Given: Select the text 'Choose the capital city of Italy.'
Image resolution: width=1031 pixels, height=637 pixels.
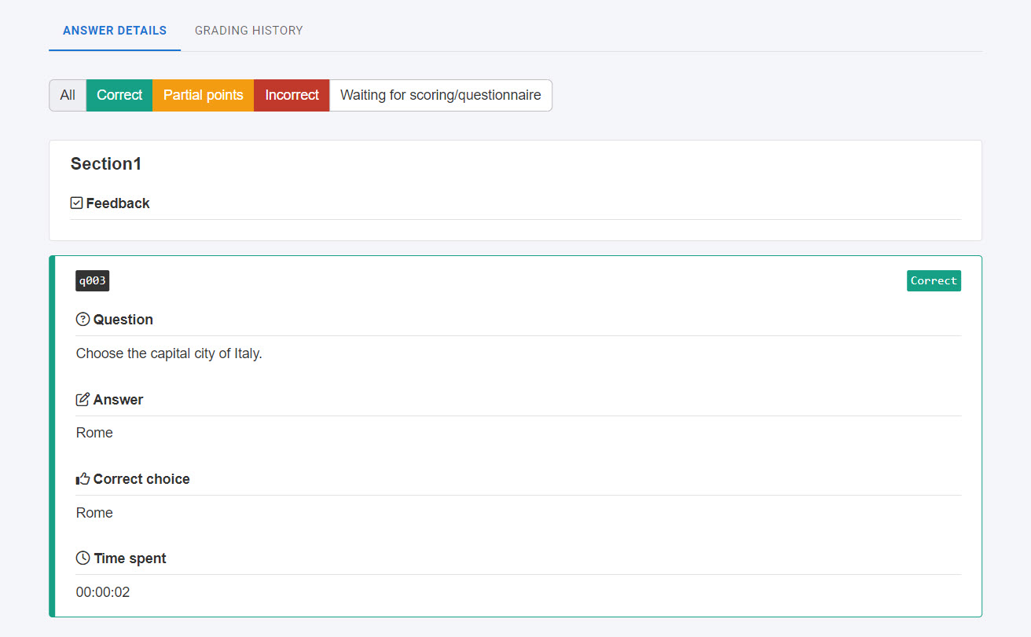Looking at the screenshot, I should point(169,353).
